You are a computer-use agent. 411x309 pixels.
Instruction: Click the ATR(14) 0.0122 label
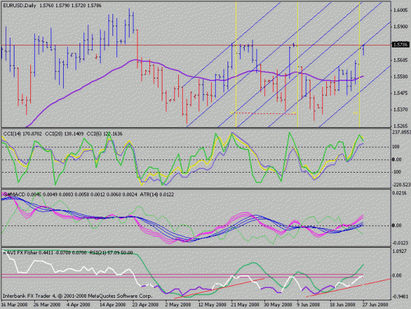[157, 195]
